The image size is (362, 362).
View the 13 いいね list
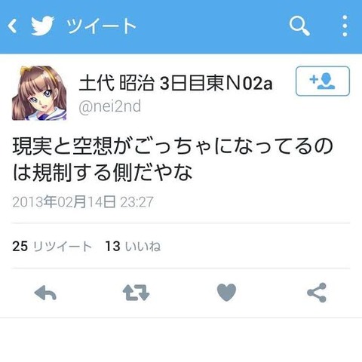[x=133, y=246]
